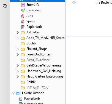Click the green Gesendet paper plane icon

point(23,10)
